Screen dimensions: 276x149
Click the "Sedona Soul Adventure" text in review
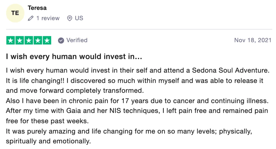(231, 70)
